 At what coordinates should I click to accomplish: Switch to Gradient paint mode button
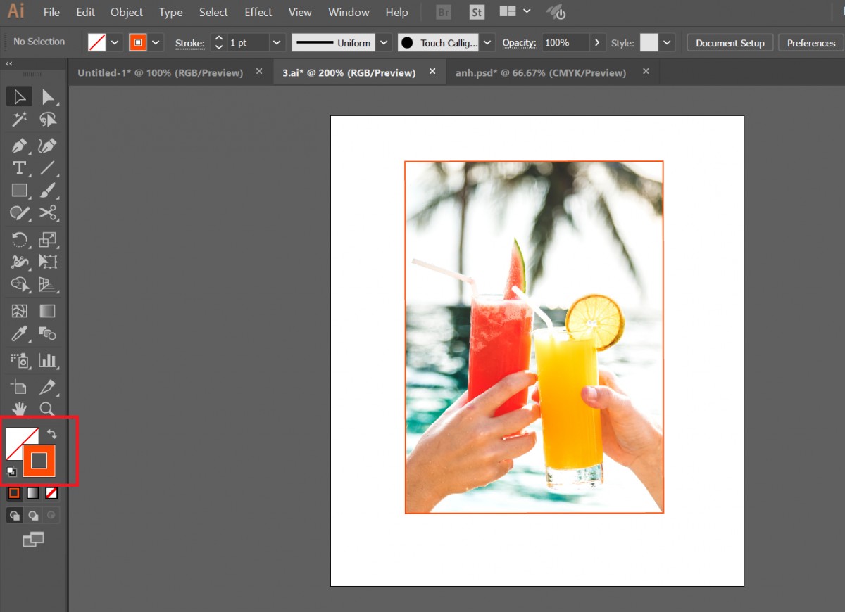pos(32,493)
